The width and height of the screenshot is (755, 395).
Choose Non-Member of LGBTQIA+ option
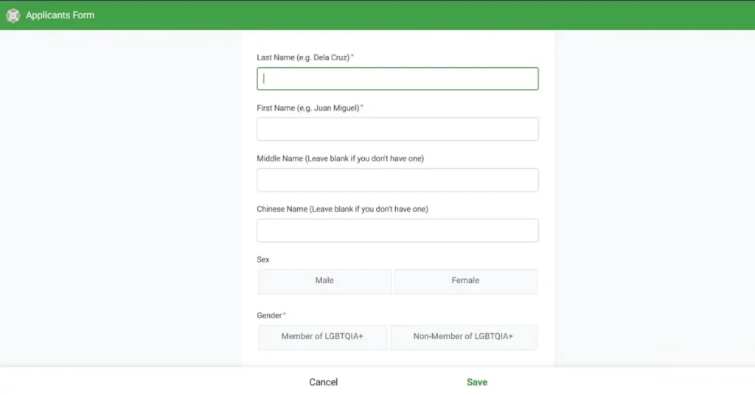point(463,337)
